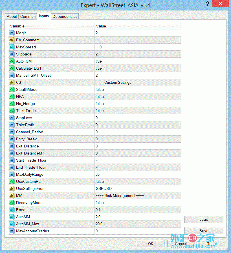The image size is (231, 253).
Task: Select the MaxAccountTrades variable name
Action: pos(32,231)
